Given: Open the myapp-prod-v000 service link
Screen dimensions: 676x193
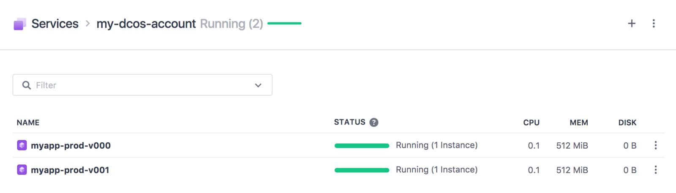Looking at the screenshot, I should pyautogui.click(x=71, y=146).
